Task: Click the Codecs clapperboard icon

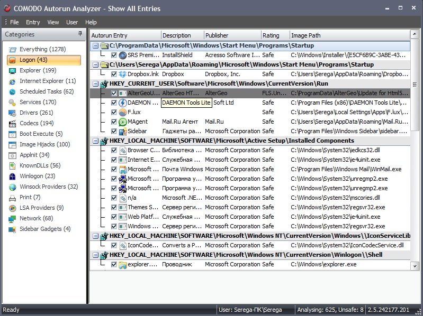Action: point(12,124)
